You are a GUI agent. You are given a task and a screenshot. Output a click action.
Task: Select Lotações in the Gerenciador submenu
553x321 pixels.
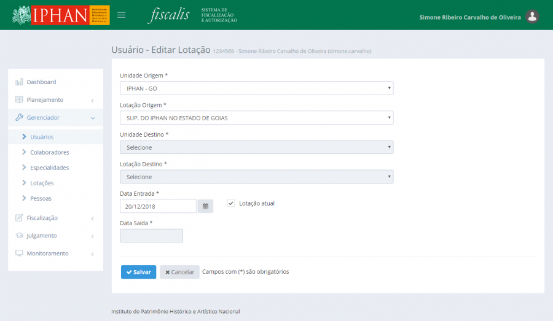[x=42, y=183]
